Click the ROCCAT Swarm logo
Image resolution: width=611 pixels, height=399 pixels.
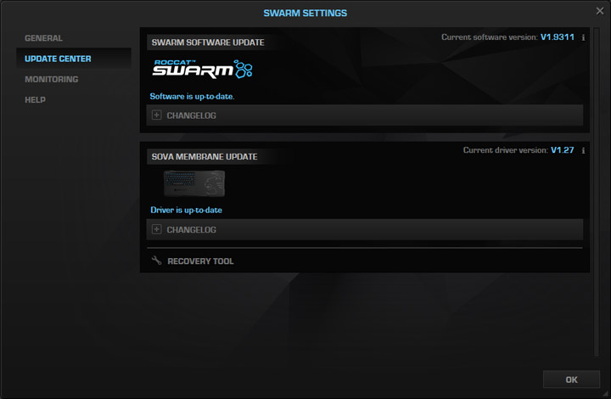coord(203,69)
